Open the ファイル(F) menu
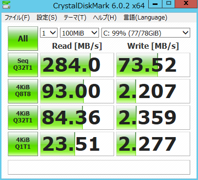This screenshot has width=198, height=180. [17, 18]
